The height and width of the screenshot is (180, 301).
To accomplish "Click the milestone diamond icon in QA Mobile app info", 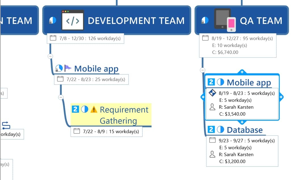I will pos(212,93).
